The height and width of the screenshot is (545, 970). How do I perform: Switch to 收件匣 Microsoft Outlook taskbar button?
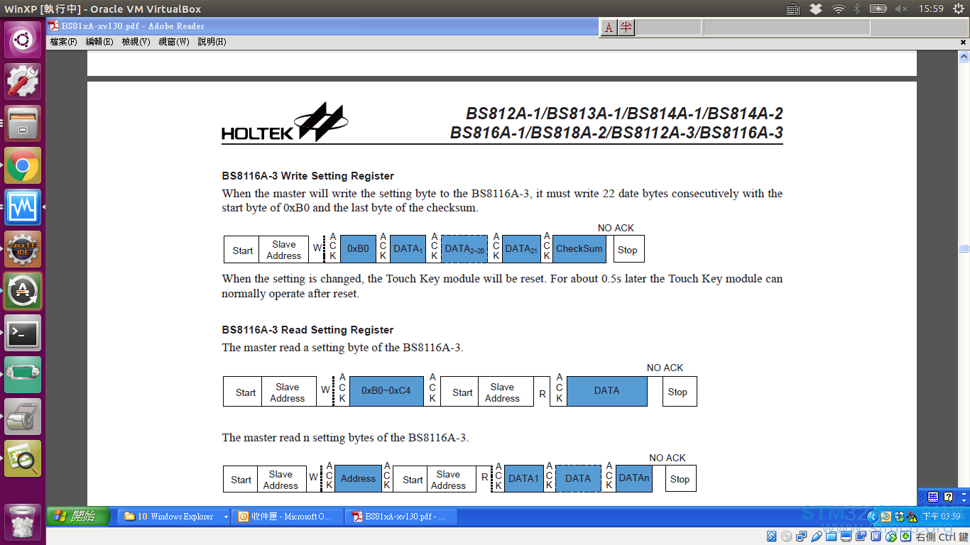point(288,517)
